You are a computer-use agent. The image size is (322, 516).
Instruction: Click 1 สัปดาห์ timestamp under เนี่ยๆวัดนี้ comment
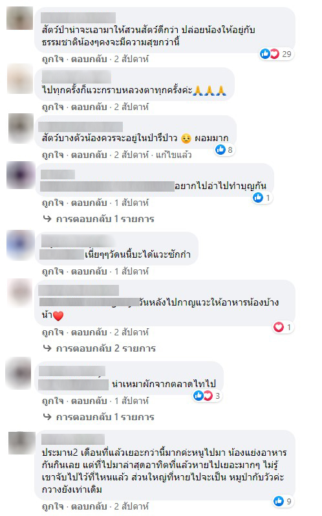point(131,272)
